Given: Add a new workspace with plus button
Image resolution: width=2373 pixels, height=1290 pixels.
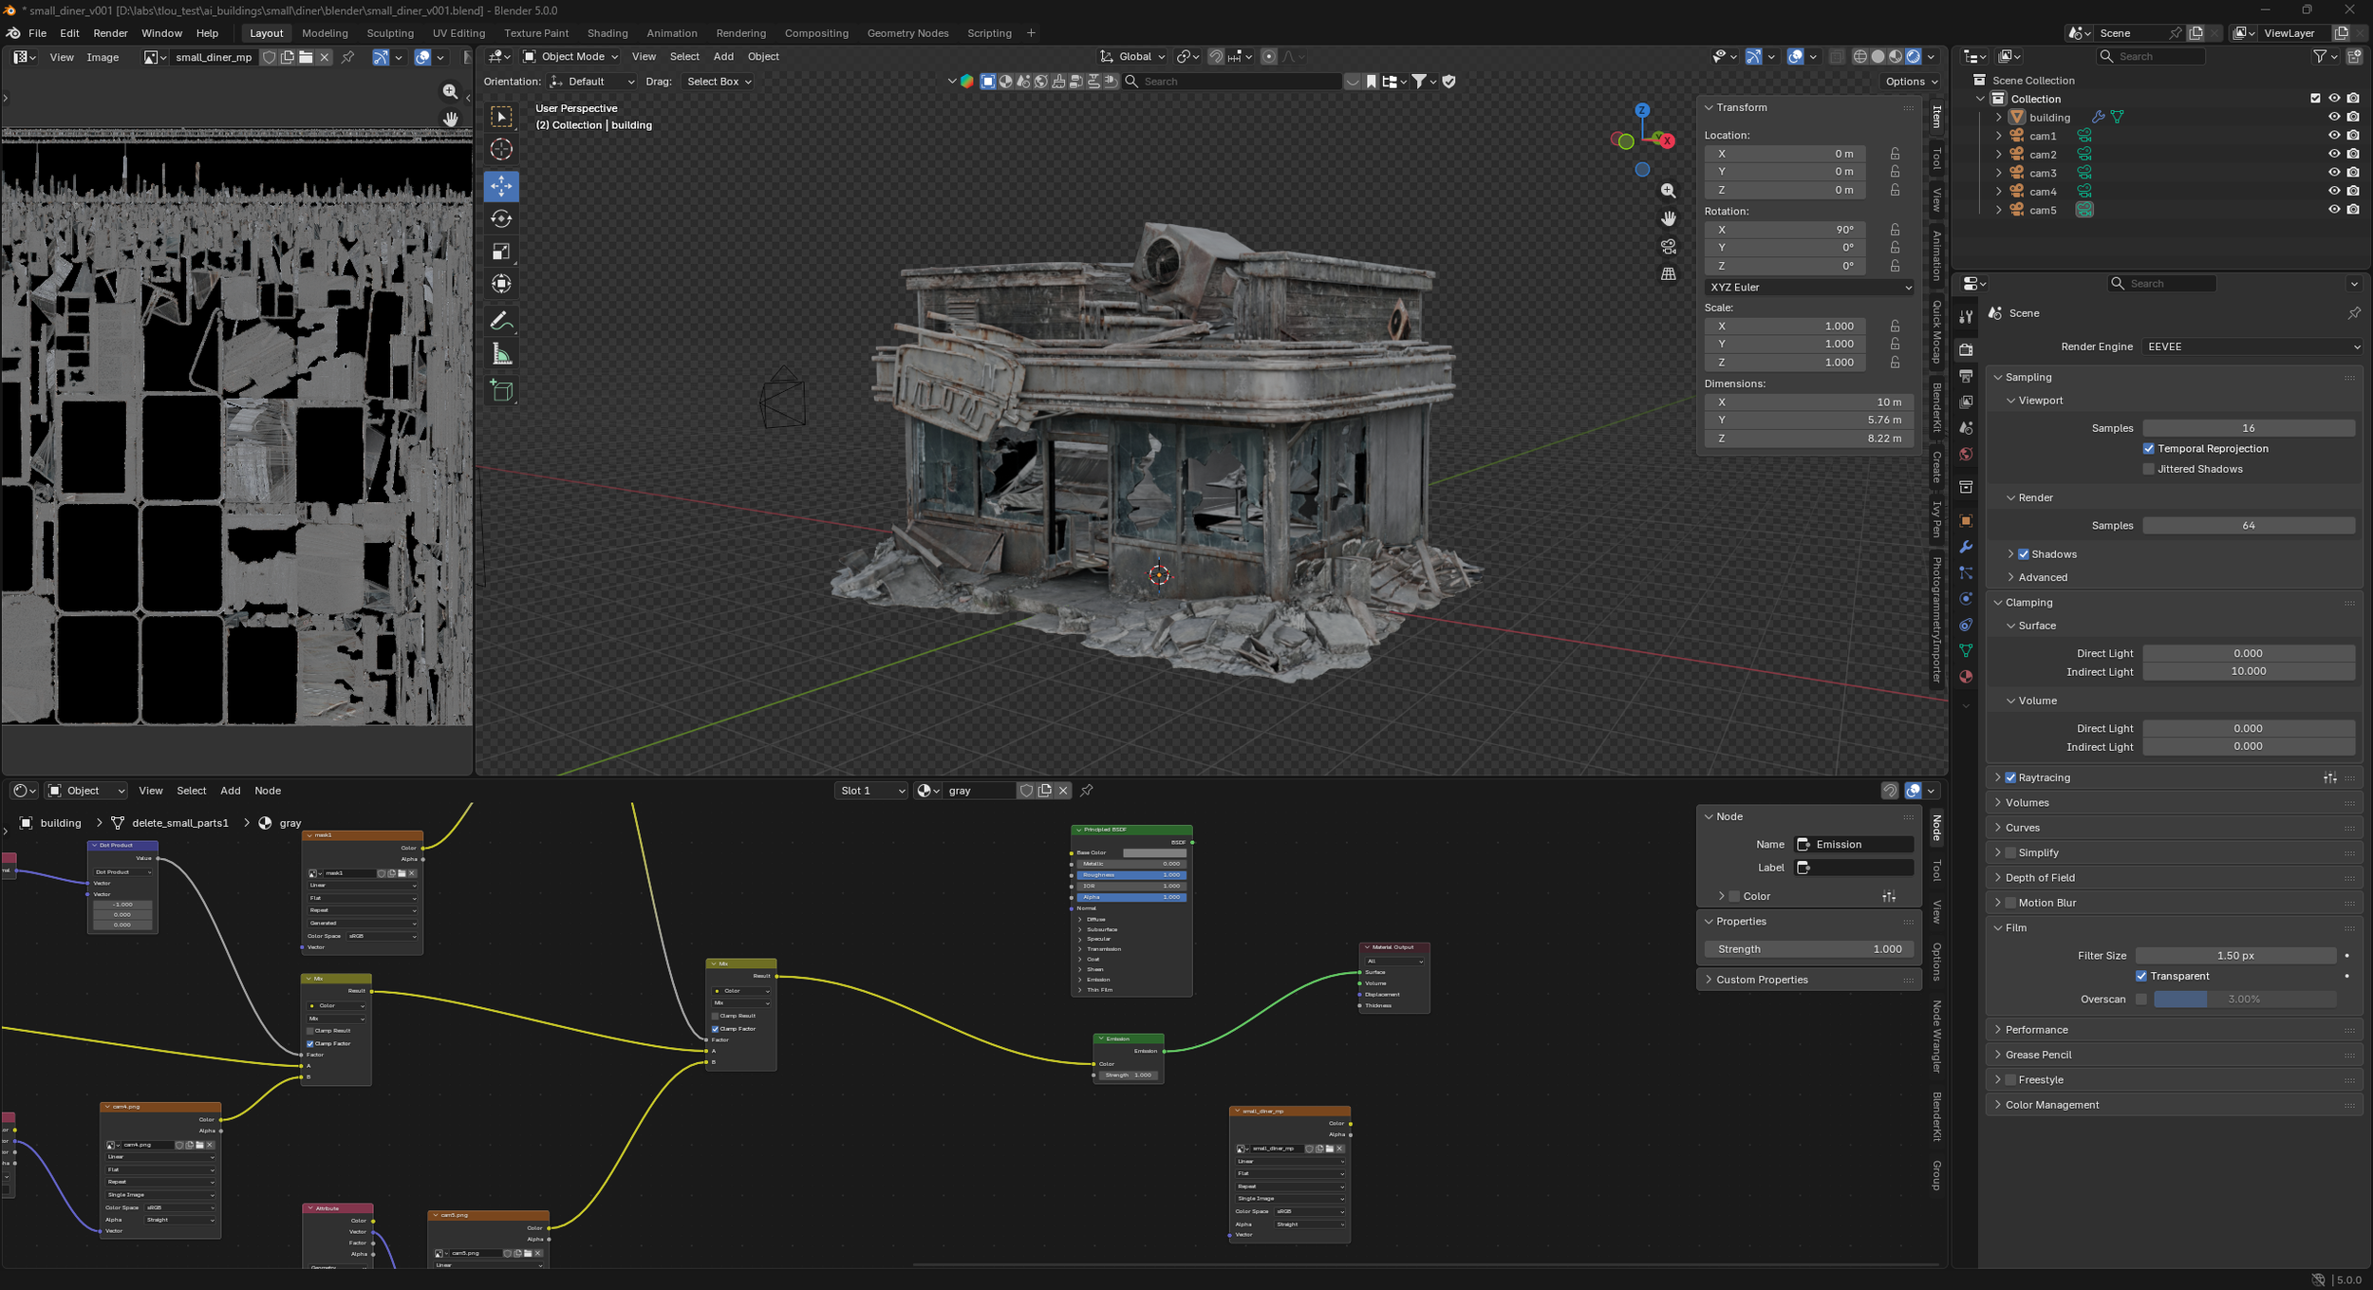Looking at the screenshot, I should point(1031,33).
